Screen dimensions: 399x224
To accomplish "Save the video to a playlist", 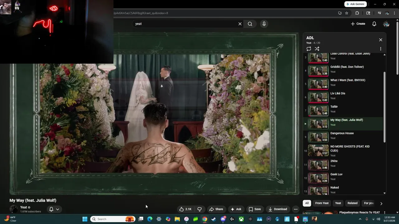I will click(255, 209).
